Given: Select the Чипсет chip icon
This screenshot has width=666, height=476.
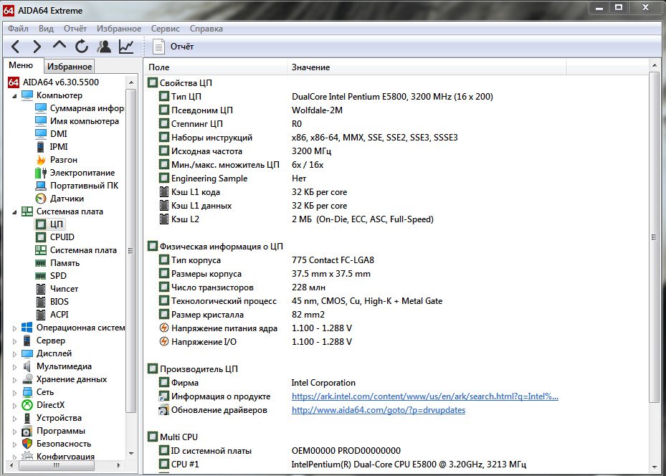Looking at the screenshot, I should 41,289.
